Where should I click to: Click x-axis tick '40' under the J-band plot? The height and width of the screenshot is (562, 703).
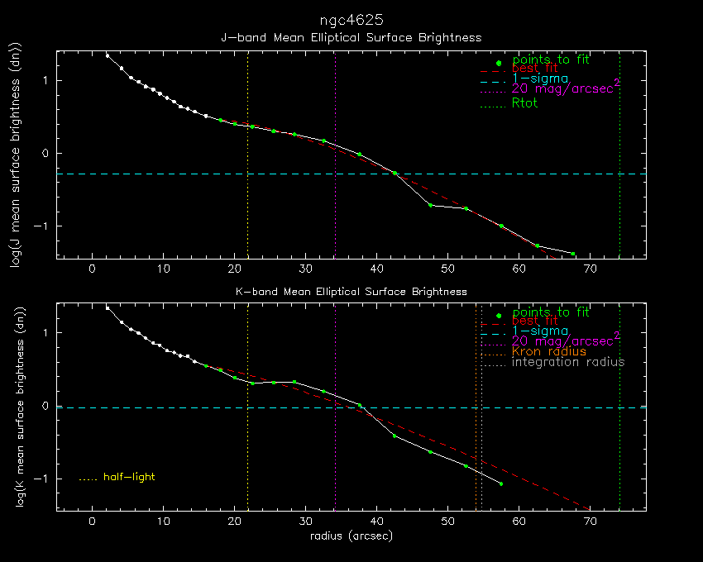click(376, 269)
